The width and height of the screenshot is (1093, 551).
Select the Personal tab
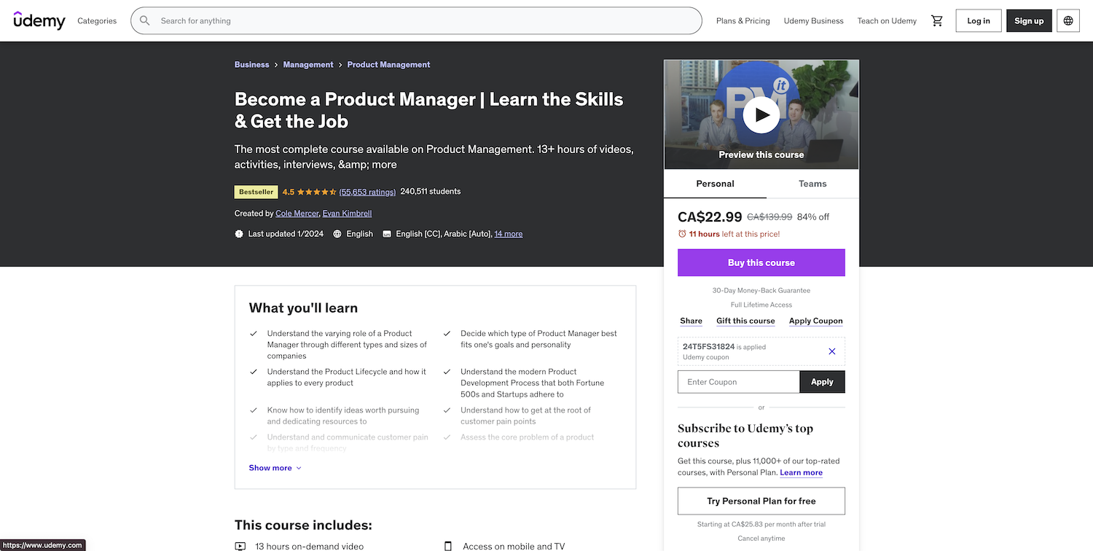tap(716, 184)
